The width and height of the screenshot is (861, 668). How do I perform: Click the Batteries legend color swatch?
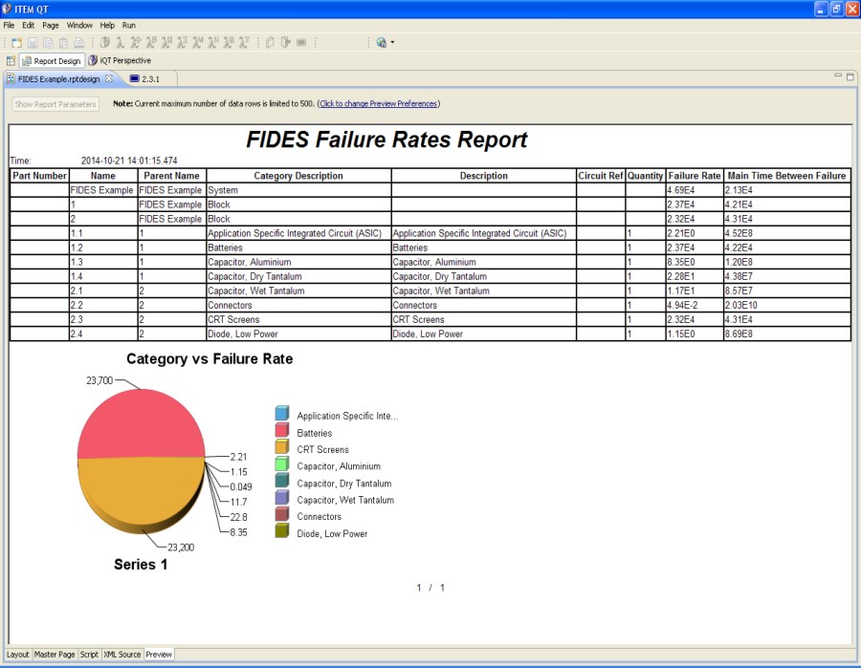[x=281, y=432]
